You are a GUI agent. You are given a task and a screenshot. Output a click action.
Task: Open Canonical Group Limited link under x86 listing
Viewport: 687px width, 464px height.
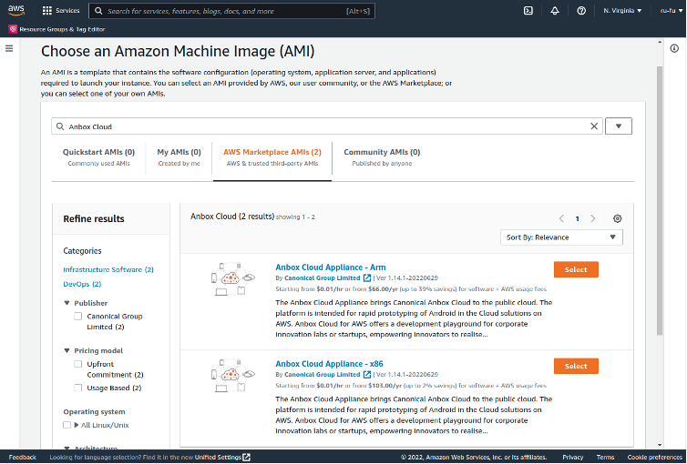322,375
